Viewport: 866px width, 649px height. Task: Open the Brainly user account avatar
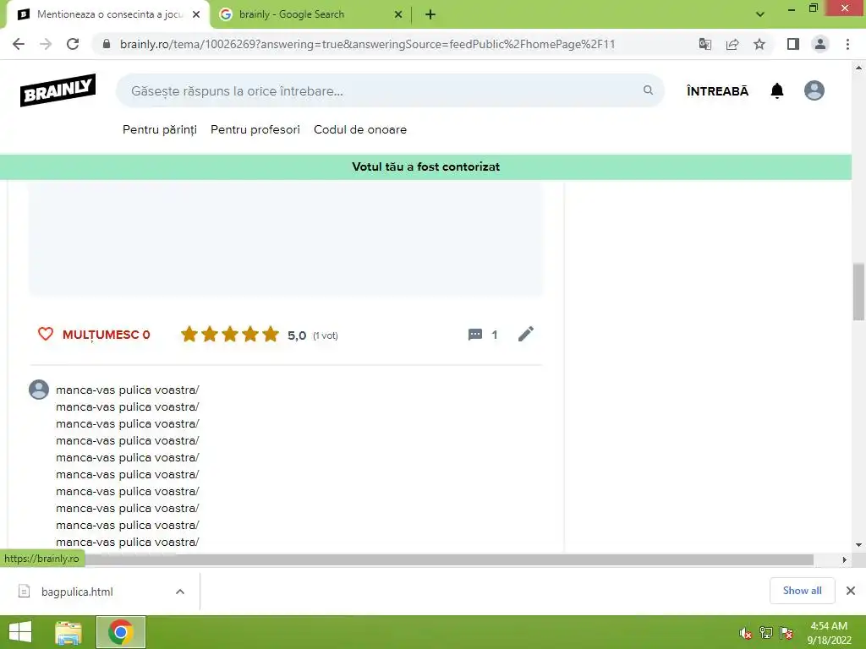click(x=814, y=90)
